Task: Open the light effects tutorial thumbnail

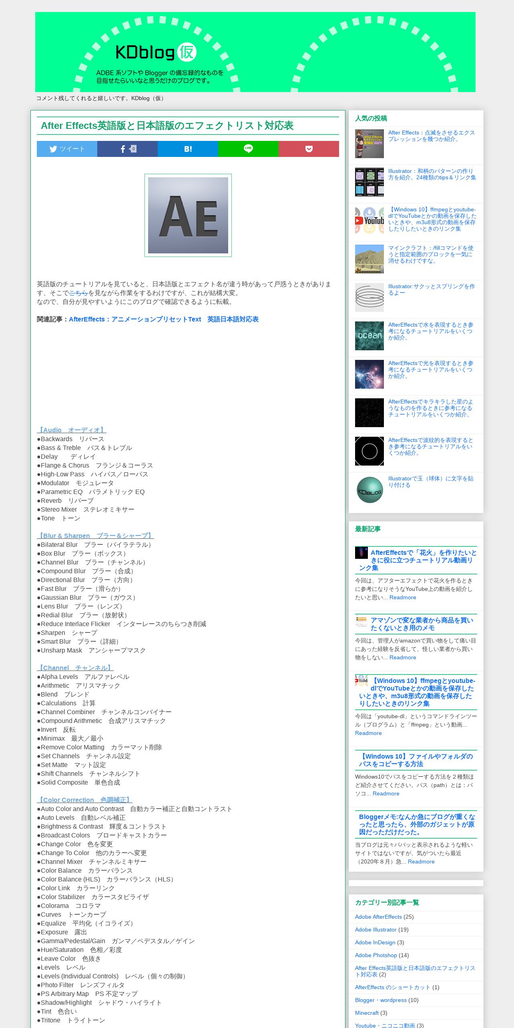Action: point(369,374)
